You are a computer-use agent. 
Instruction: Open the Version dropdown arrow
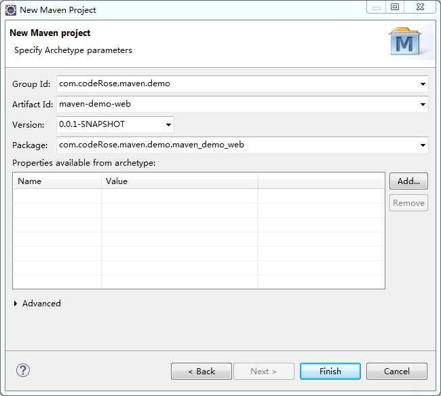pos(168,125)
